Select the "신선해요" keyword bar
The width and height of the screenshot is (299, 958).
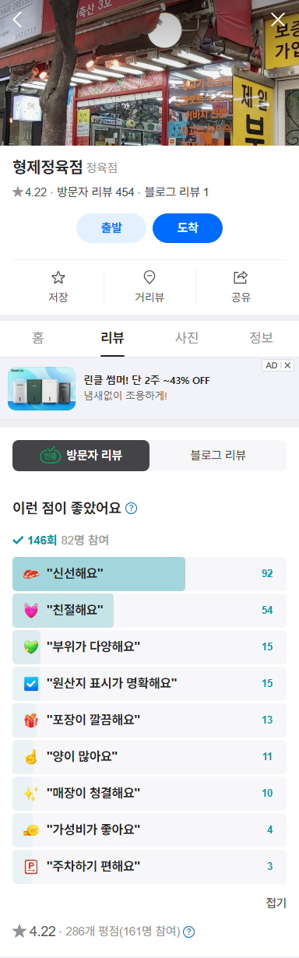[x=149, y=574]
